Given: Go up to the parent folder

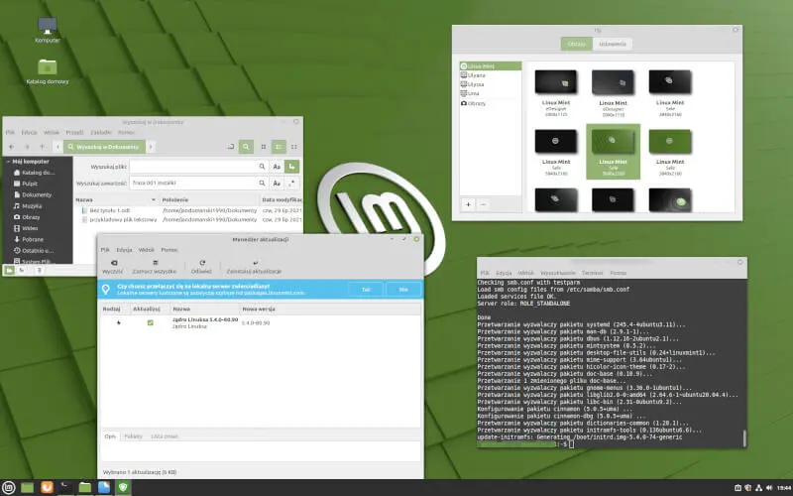Looking at the screenshot, I should pos(43,147).
